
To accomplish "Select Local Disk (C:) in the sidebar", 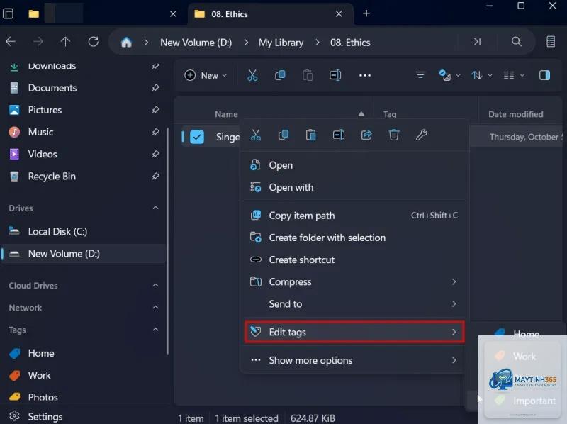I will point(83,232).
